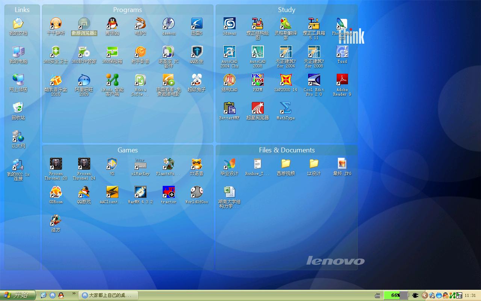Select the Frozen Throne1.20 game shortcut
Screen dimensions: 481x301
[56, 169]
